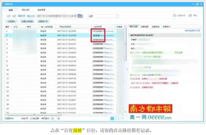The height and width of the screenshot is (135, 206).
Task: Click the export icon in the top right
Action: point(190,16)
